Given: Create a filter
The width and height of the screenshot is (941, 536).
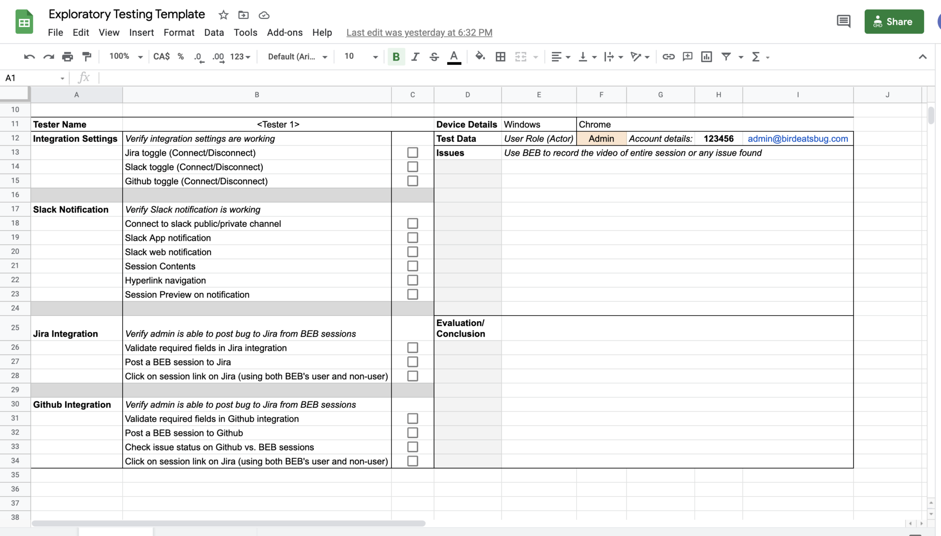Looking at the screenshot, I should (x=726, y=56).
